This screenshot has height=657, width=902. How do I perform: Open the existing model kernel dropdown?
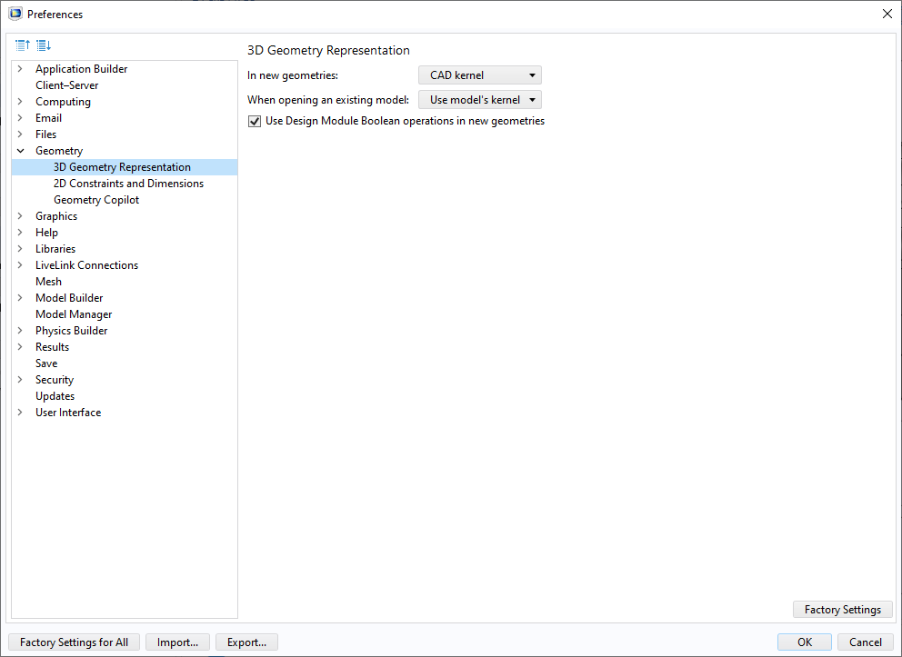pyautogui.click(x=480, y=100)
